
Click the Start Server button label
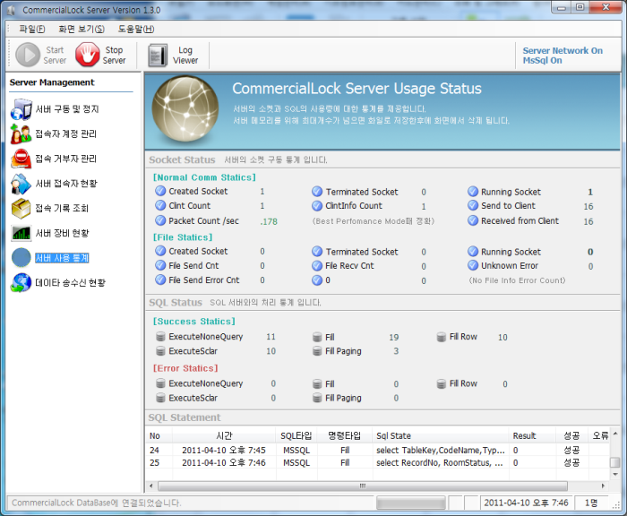click(x=55, y=56)
